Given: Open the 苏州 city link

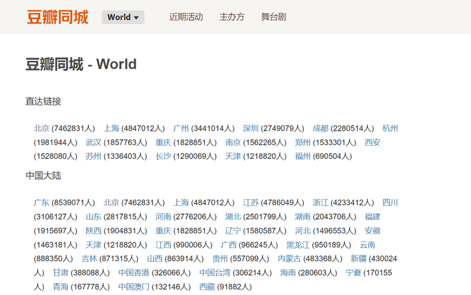Looking at the screenshot, I should pyautogui.click(x=94, y=156).
